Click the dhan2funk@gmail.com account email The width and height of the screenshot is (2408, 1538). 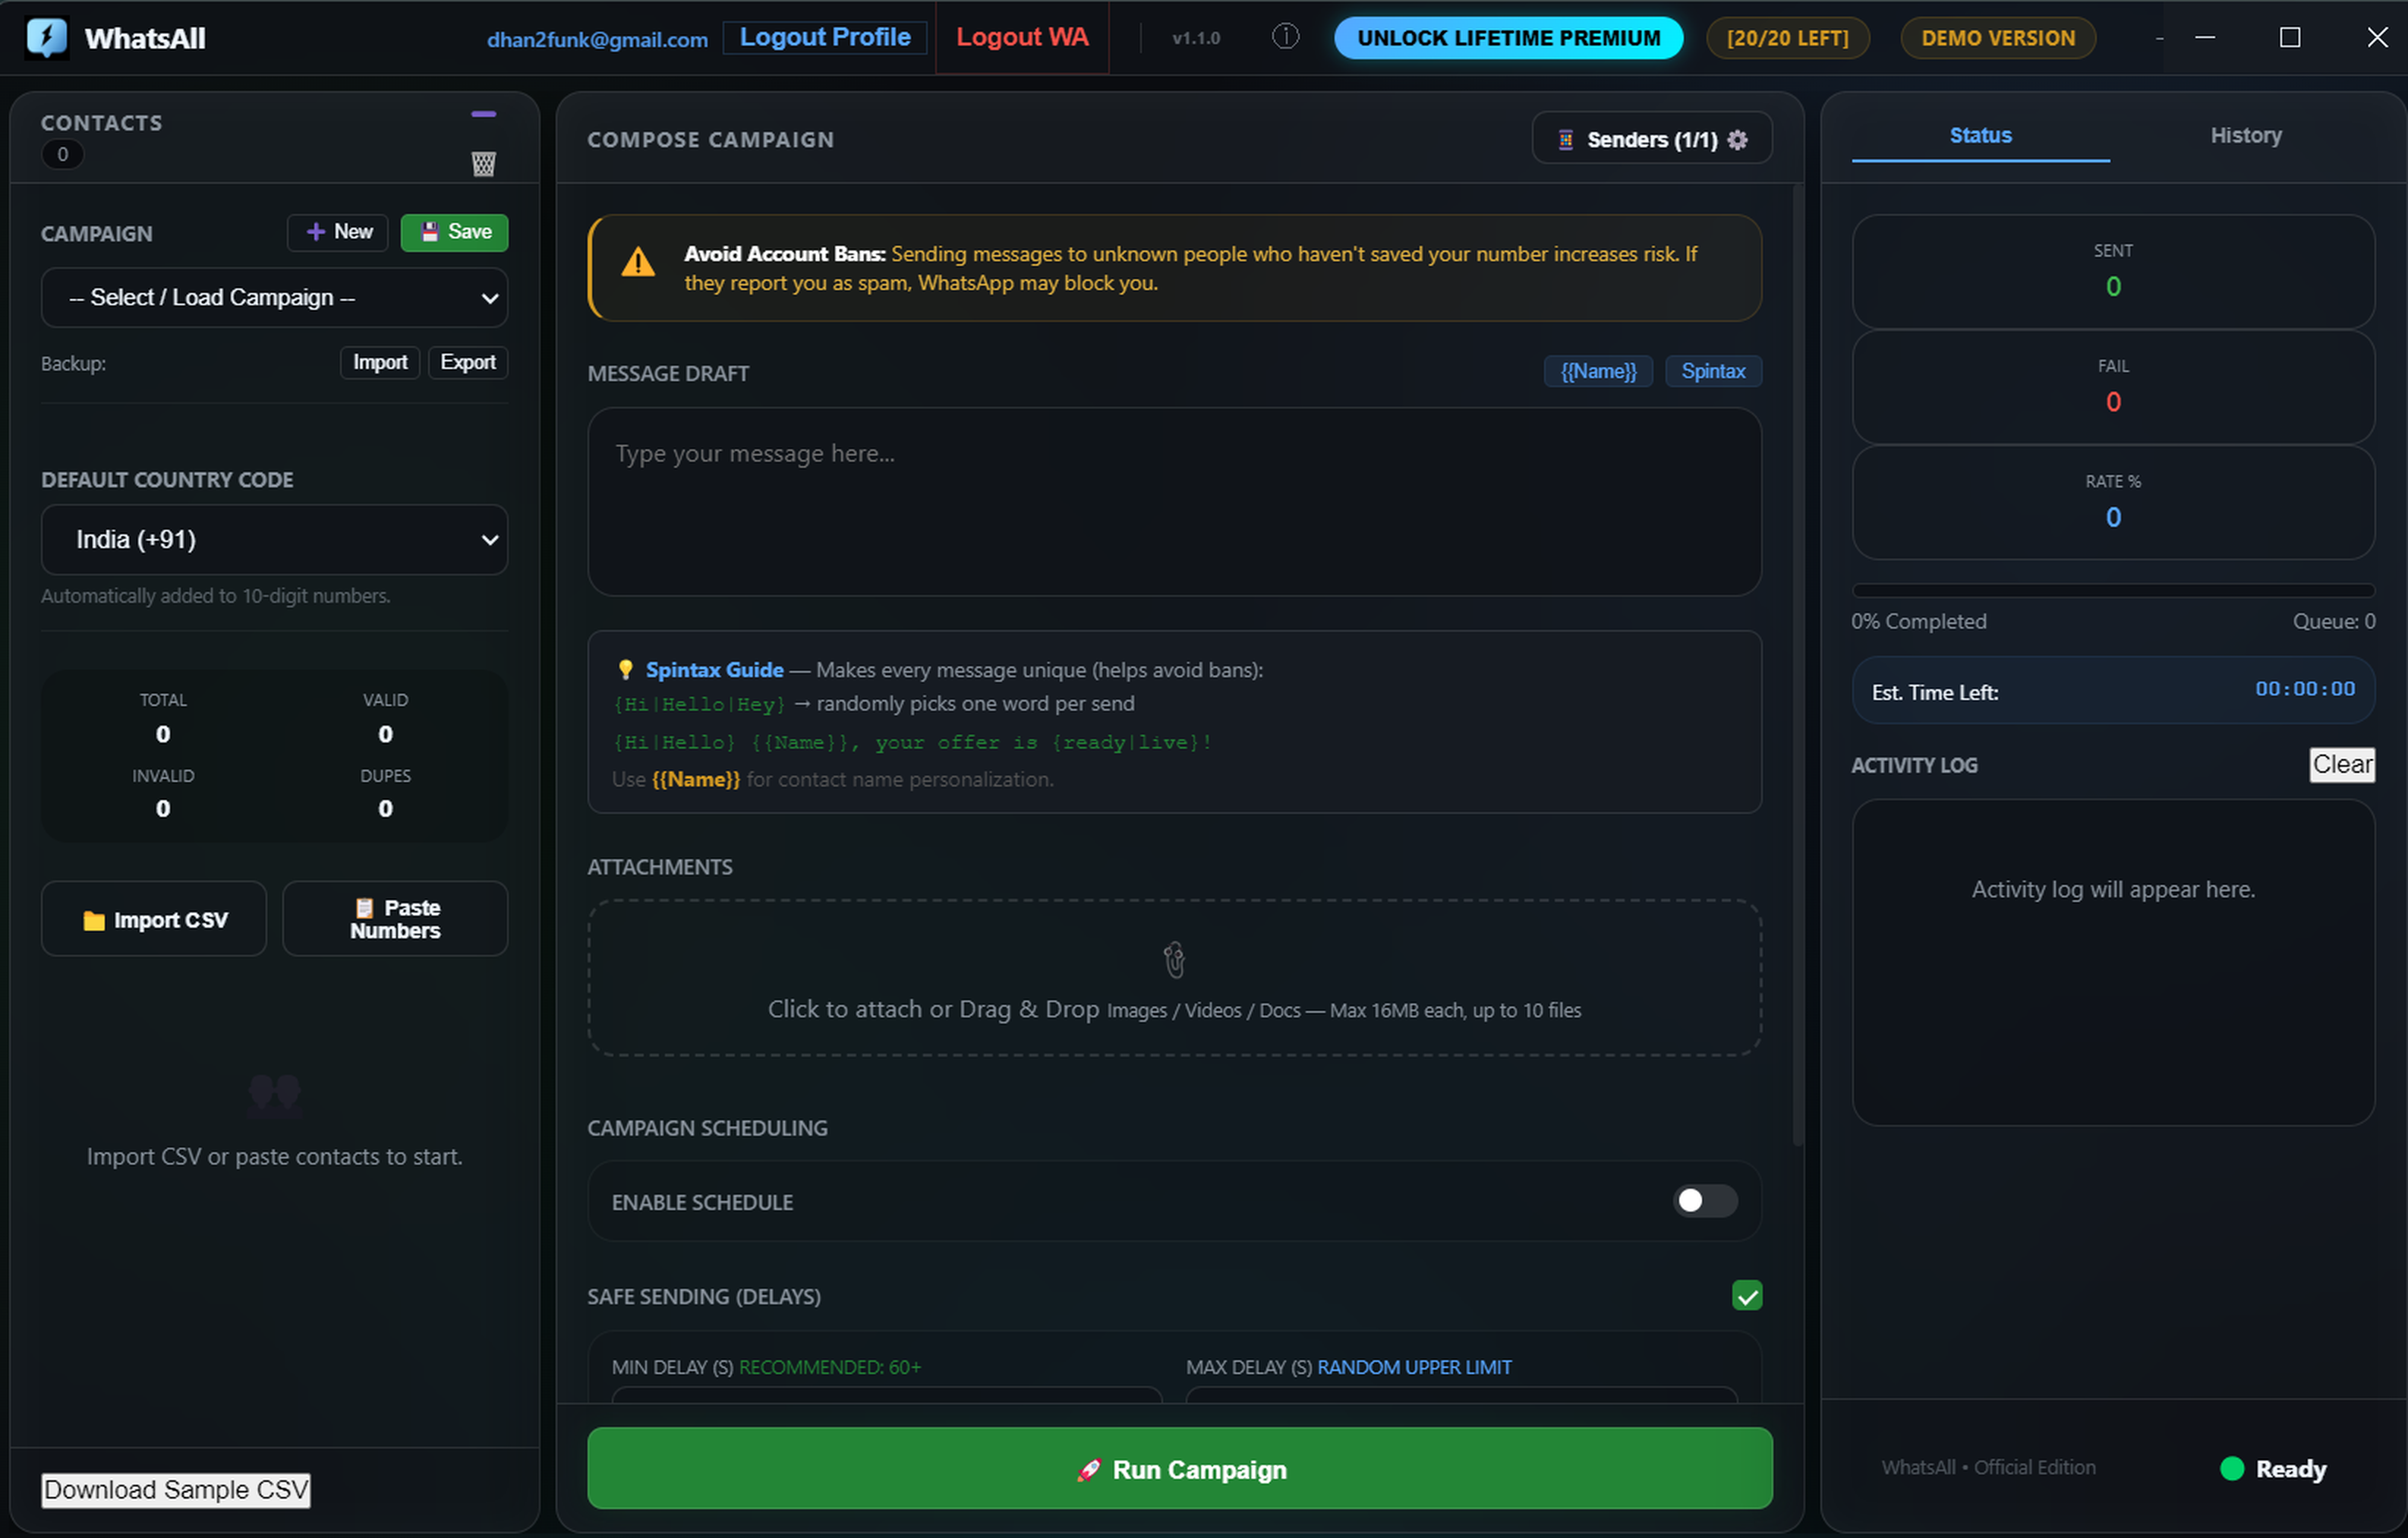pos(597,39)
